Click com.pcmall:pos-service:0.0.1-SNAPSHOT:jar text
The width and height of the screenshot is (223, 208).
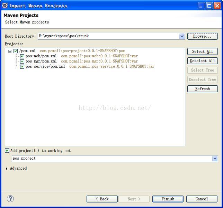(112, 66)
